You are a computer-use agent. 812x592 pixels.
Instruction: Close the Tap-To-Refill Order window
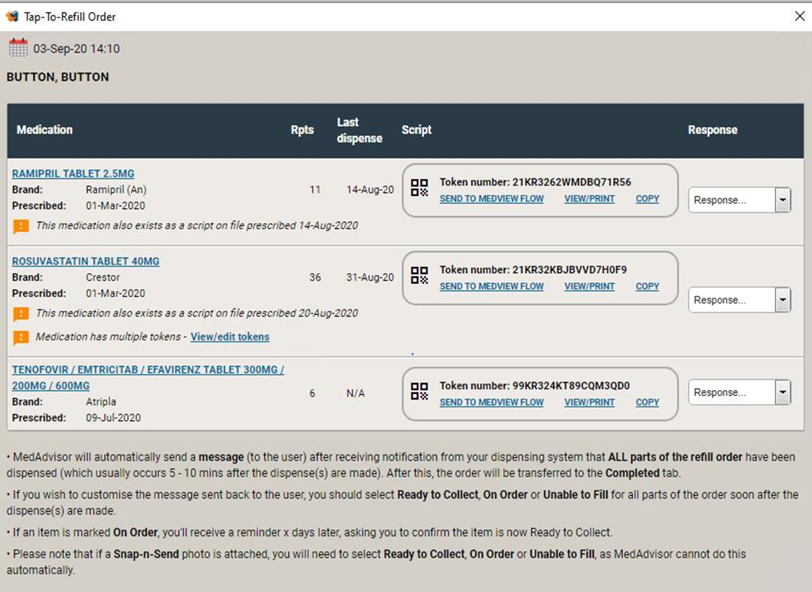coord(800,16)
